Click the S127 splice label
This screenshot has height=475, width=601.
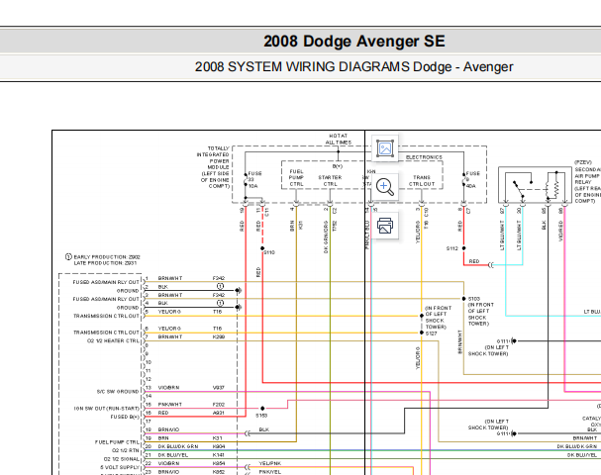(432, 333)
